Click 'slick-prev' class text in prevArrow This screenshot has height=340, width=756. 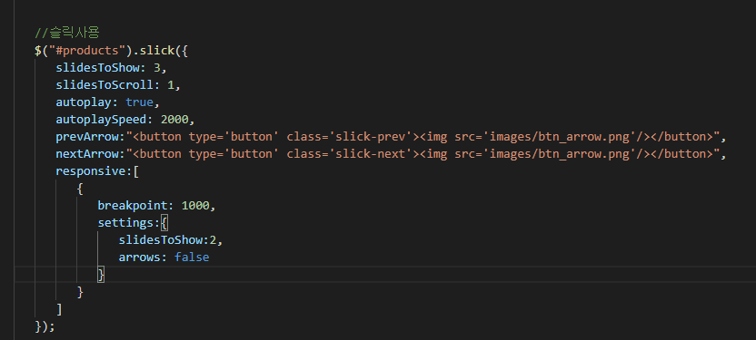[372, 137]
